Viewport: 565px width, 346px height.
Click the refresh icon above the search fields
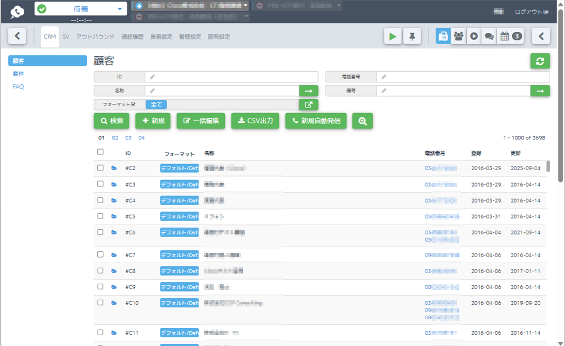539,61
